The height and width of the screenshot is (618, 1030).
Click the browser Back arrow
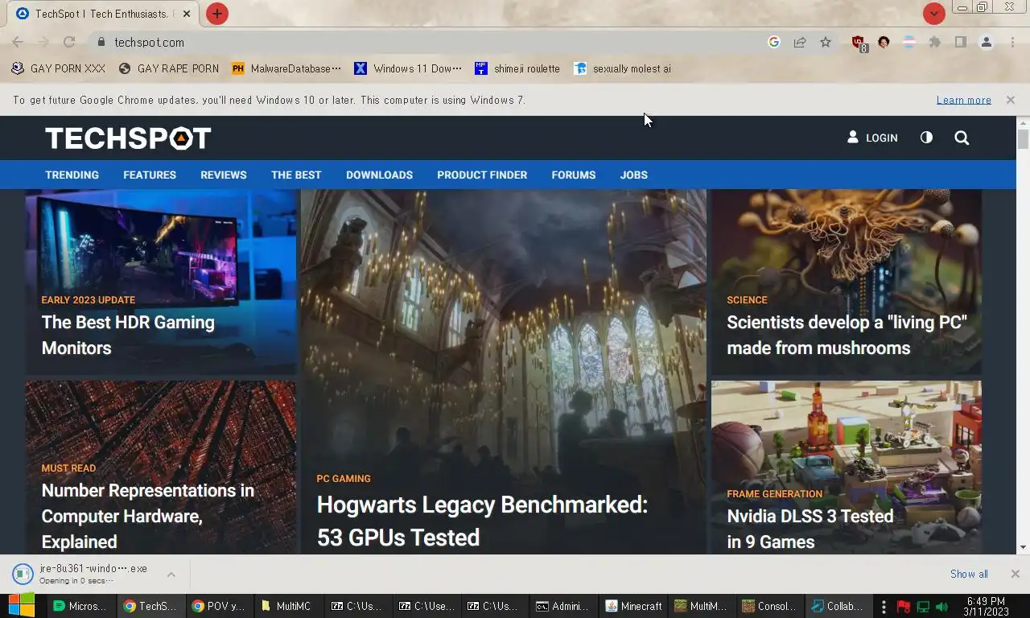click(x=18, y=42)
